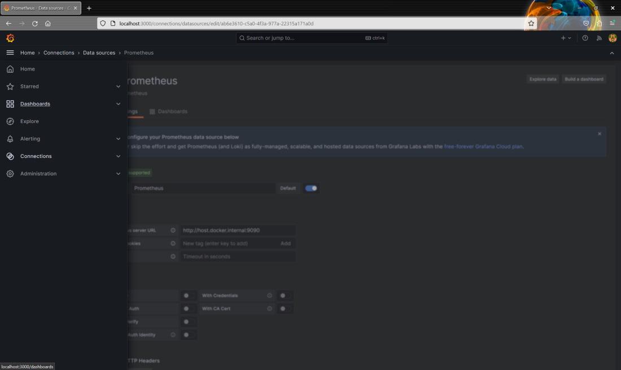The image size is (621, 370).
Task: Bookmark this page with star icon
Action: coord(531,23)
